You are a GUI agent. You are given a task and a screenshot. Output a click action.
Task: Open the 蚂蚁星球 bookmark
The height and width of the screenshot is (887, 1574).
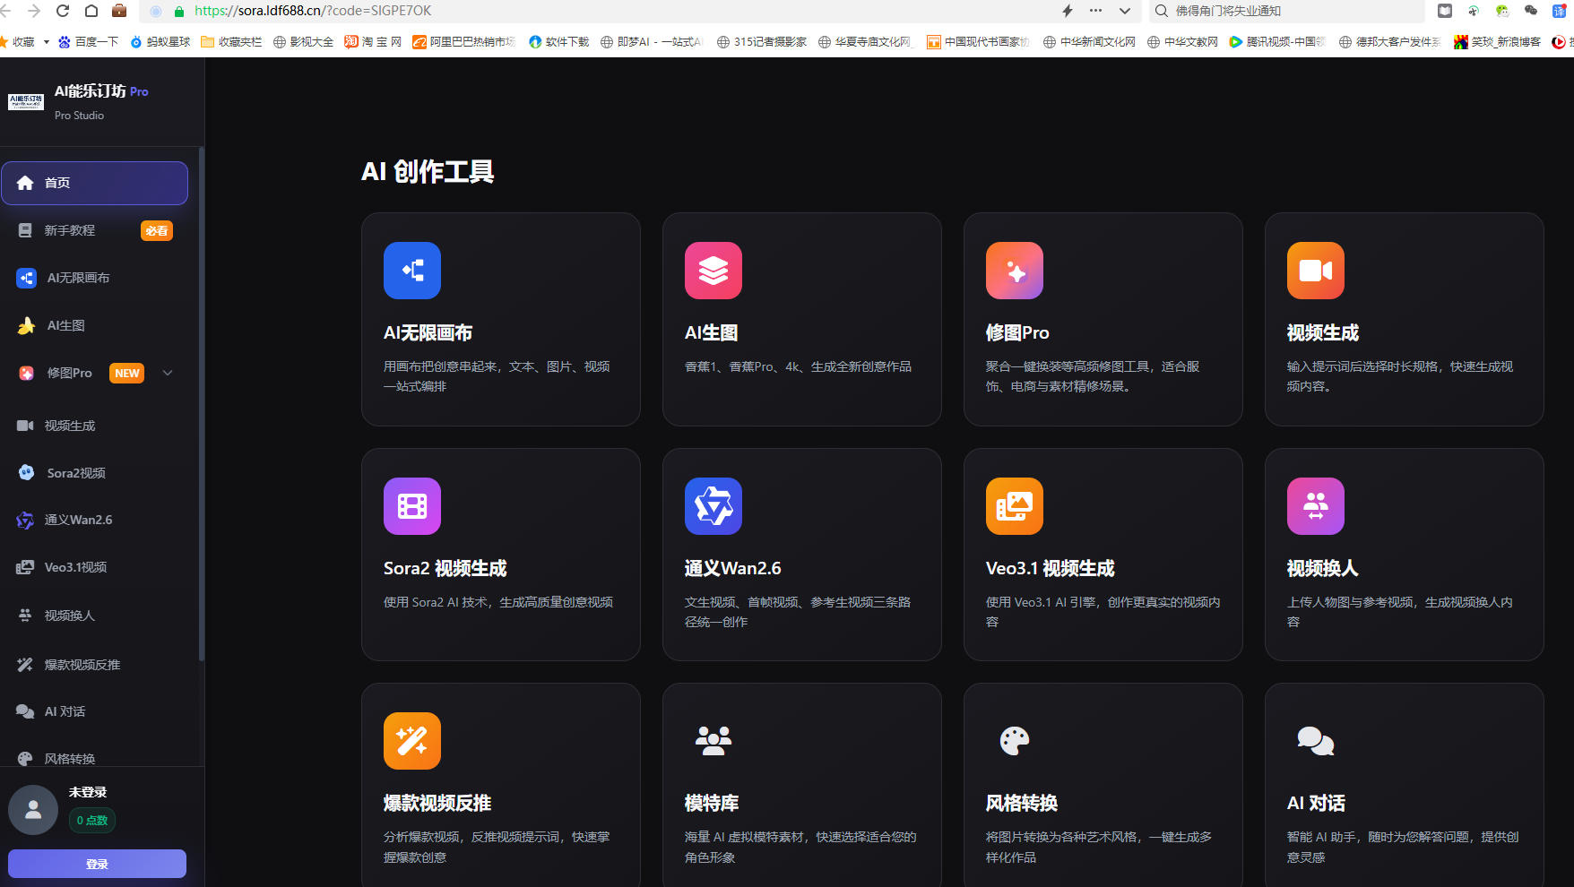160,42
